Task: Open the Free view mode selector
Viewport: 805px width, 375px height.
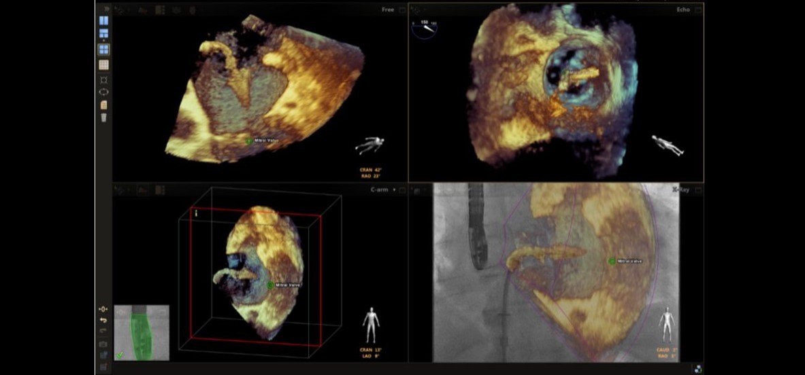Action: [388, 10]
